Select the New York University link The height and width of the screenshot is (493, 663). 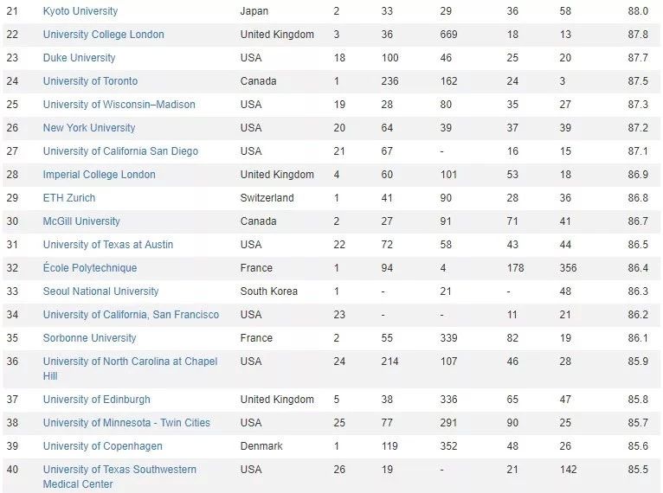[x=89, y=128]
